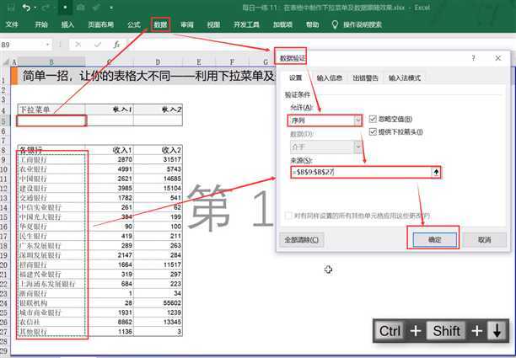This screenshot has height=358, width=516.
Task: Click the 各银行 header cell
Action: 51,150
